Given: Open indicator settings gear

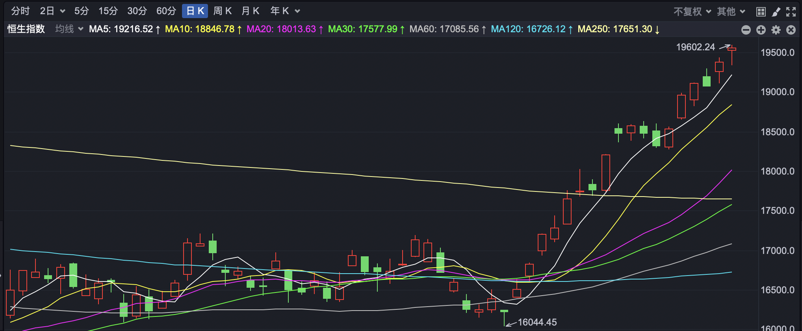Looking at the screenshot, I should coord(776,30).
